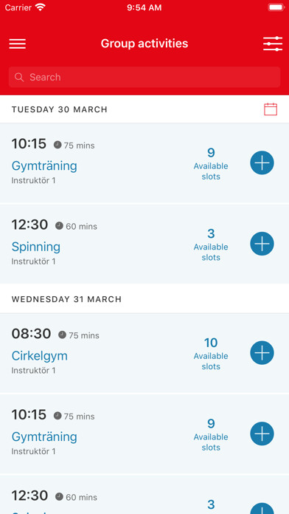Click the search magnifier icon
Viewport: 289px width, 514px height.
tap(19, 78)
